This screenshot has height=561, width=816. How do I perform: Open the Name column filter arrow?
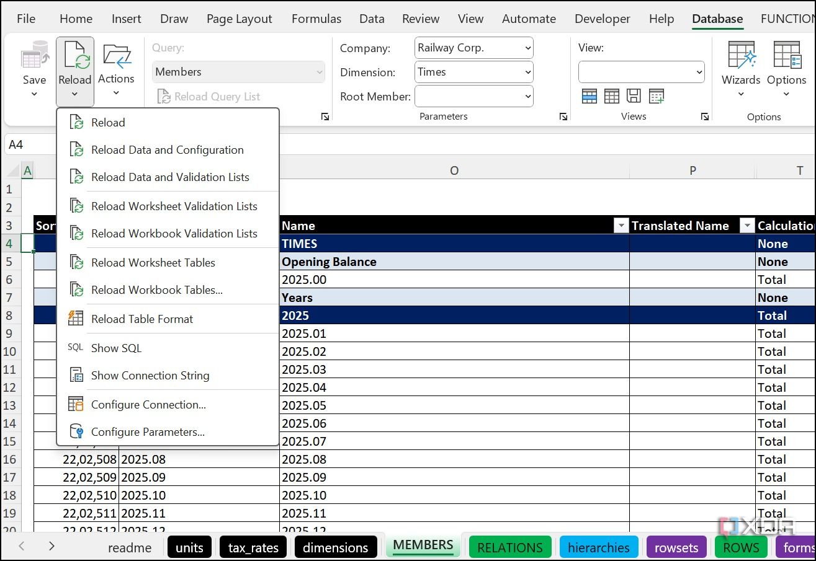pos(621,226)
